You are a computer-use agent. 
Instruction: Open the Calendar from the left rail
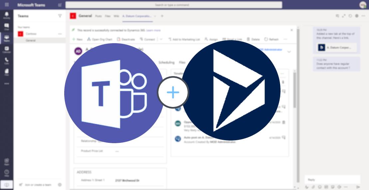click(x=7, y=49)
